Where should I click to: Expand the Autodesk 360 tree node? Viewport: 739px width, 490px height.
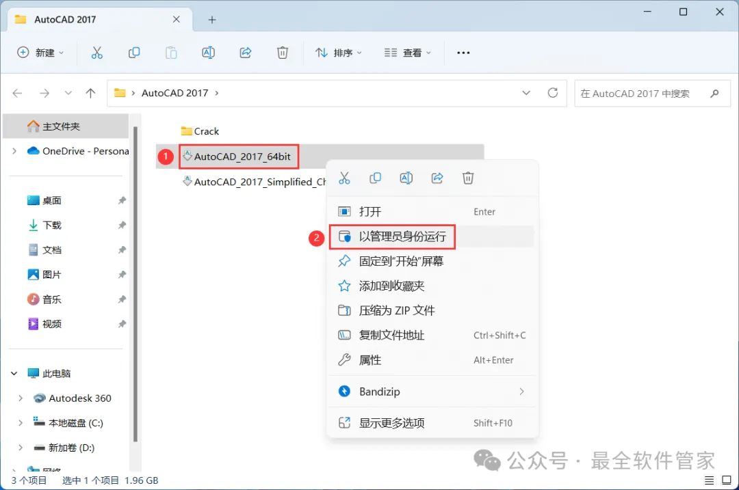pyautogui.click(x=21, y=398)
